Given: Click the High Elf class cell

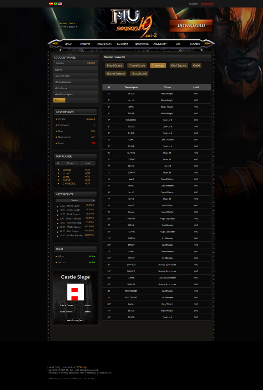Looking at the screenshot, I should click(x=167, y=166).
